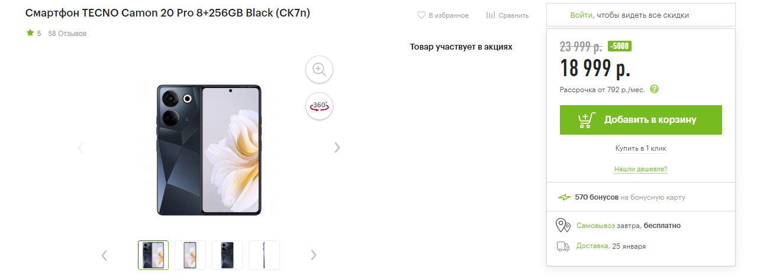Open the 360° product view
This screenshot has height=280, width=760.
pyautogui.click(x=320, y=106)
